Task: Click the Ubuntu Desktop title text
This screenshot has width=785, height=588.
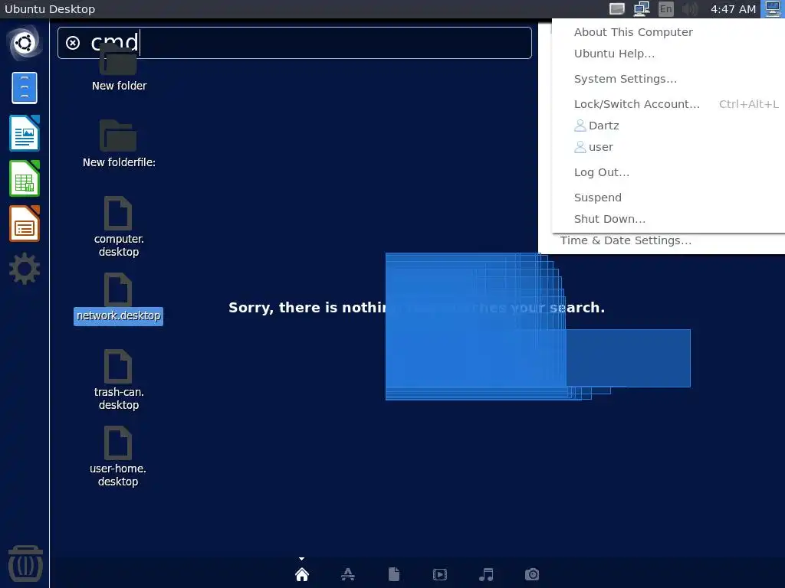Action: coord(50,9)
